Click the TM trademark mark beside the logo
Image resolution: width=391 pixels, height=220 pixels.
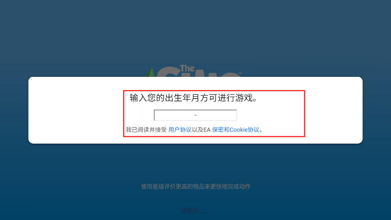click(240, 73)
